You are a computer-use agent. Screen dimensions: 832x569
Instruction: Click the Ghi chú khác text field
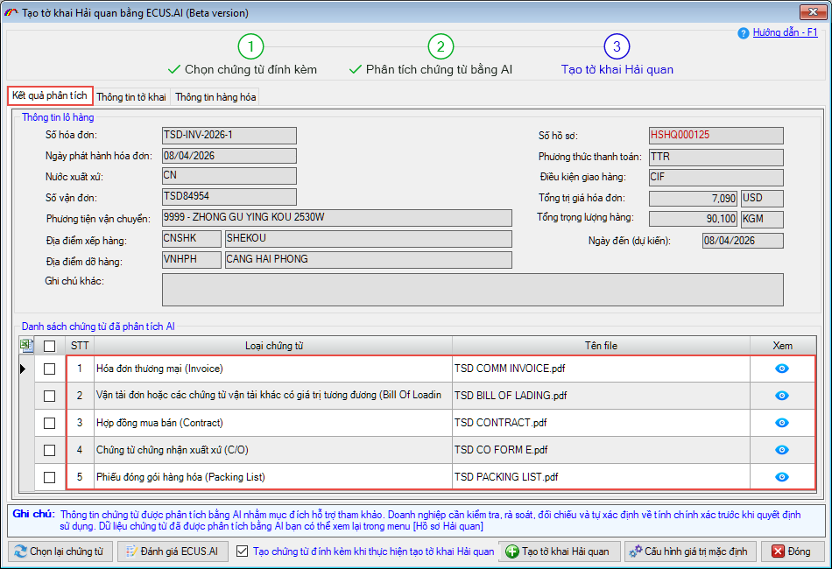[473, 289]
